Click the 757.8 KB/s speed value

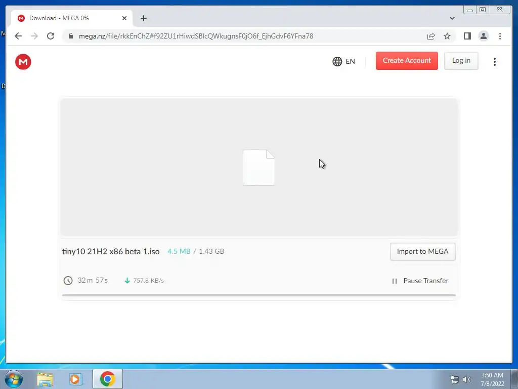tap(148, 281)
